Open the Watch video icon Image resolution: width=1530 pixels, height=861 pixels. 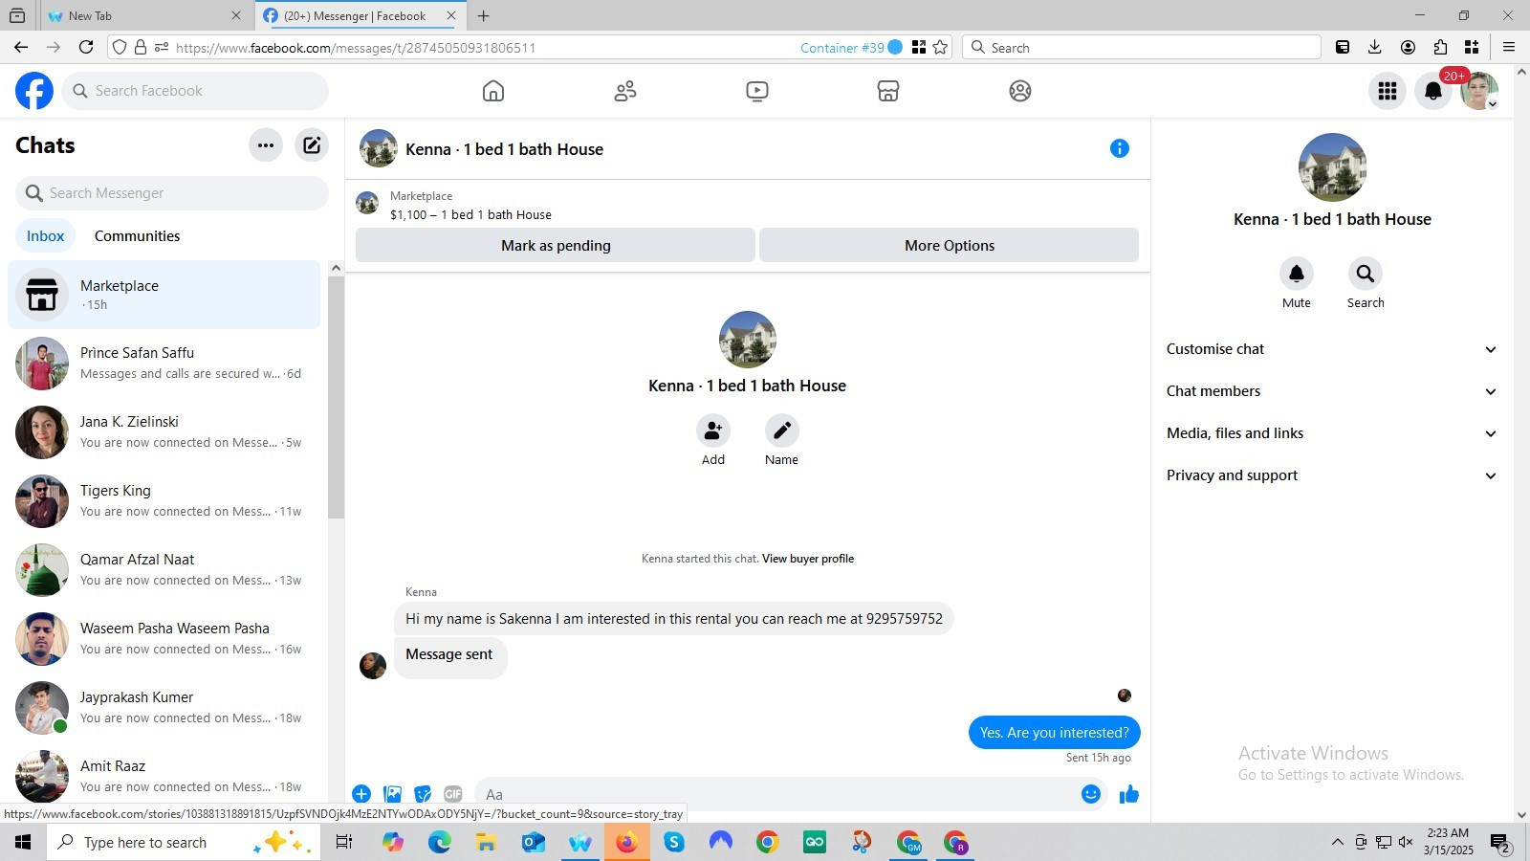click(757, 91)
